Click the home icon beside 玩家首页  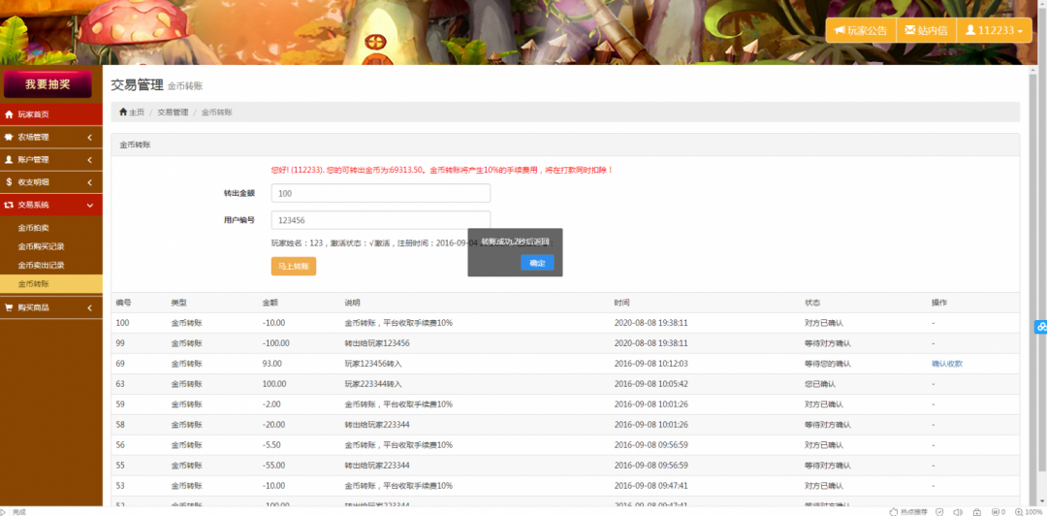click(x=10, y=114)
